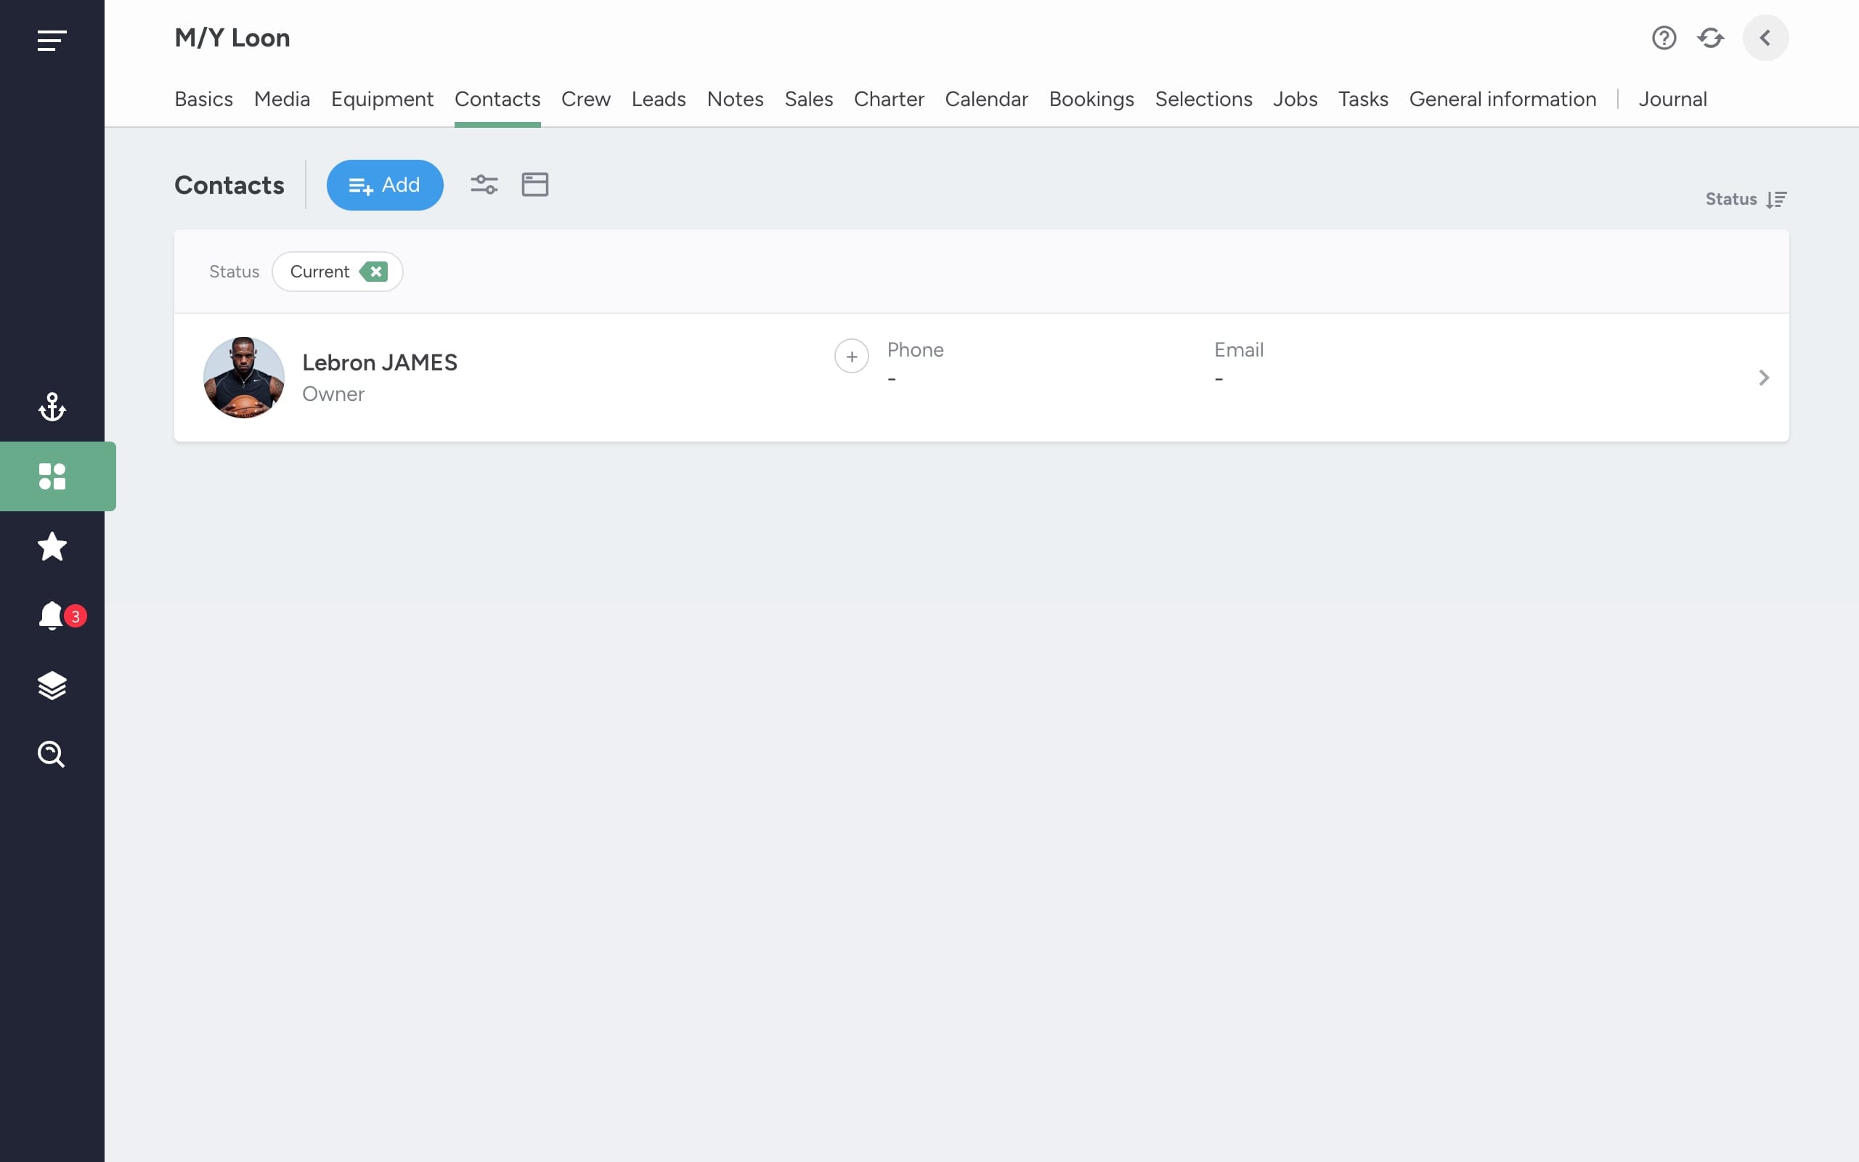Open the filter sliders icon

point(484,184)
